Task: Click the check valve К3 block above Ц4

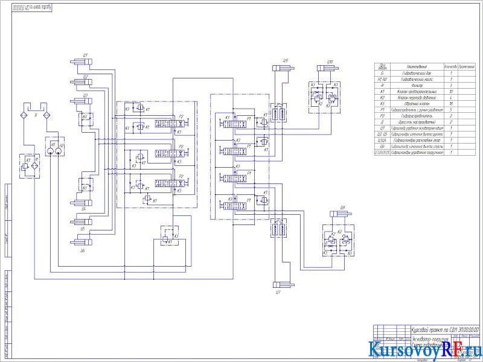Action: click(x=86, y=185)
